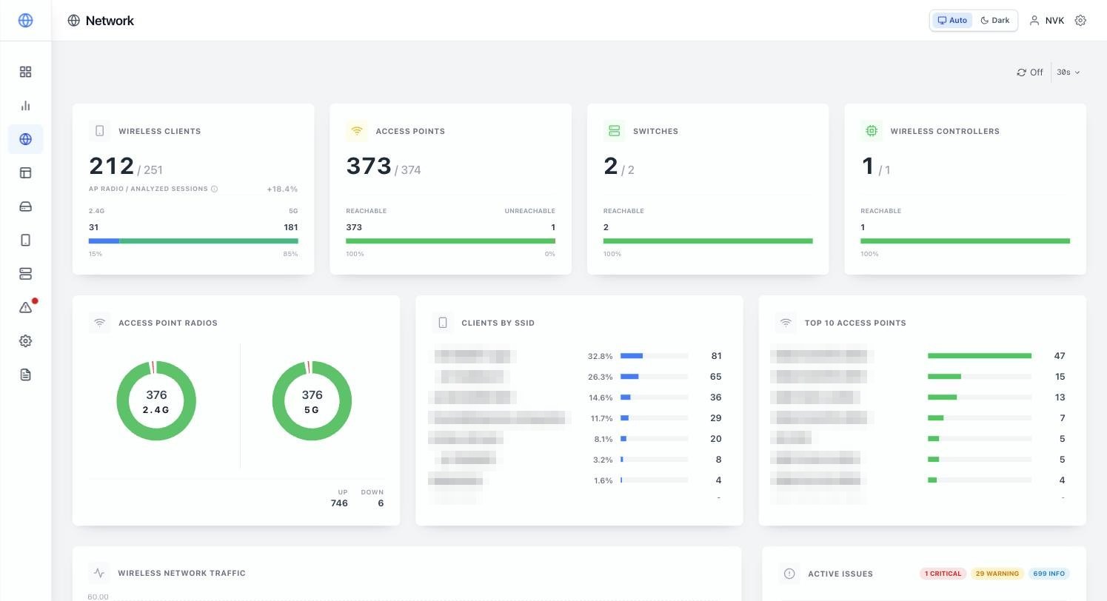Screen dimensions: 1107x601
Task: Click the Wireless Controllers chip icon
Action: (872, 131)
